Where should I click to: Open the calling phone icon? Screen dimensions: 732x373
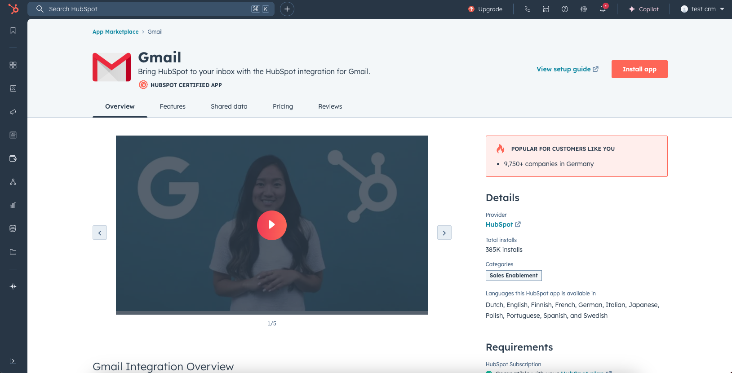click(528, 9)
